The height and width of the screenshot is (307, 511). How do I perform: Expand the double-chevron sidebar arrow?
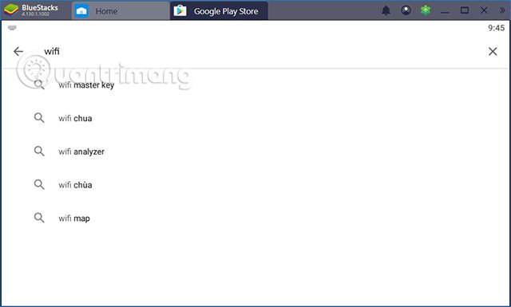coord(502,10)
